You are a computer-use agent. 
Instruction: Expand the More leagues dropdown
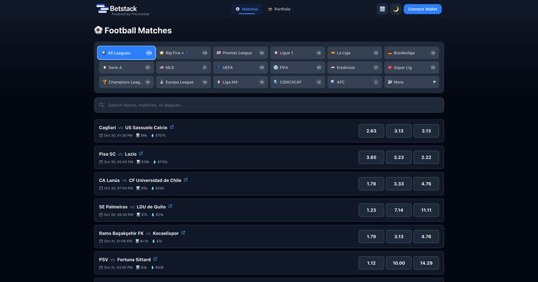click(412, 82)
